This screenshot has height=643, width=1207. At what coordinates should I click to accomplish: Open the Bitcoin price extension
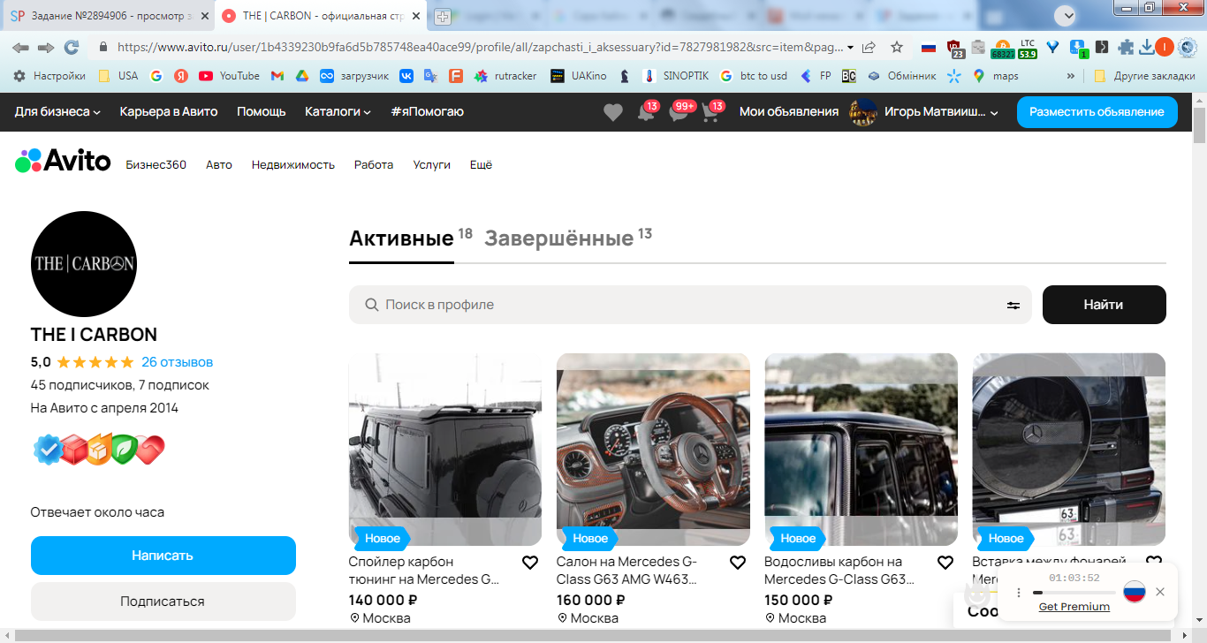coord(1003,49)
